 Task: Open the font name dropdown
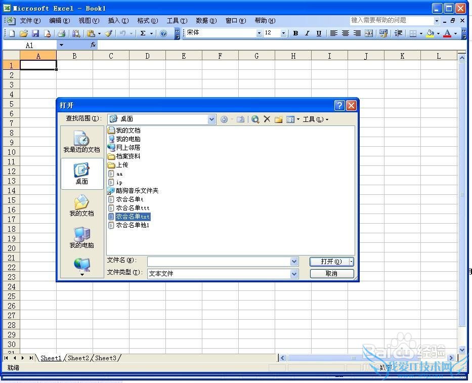(259, 33)
